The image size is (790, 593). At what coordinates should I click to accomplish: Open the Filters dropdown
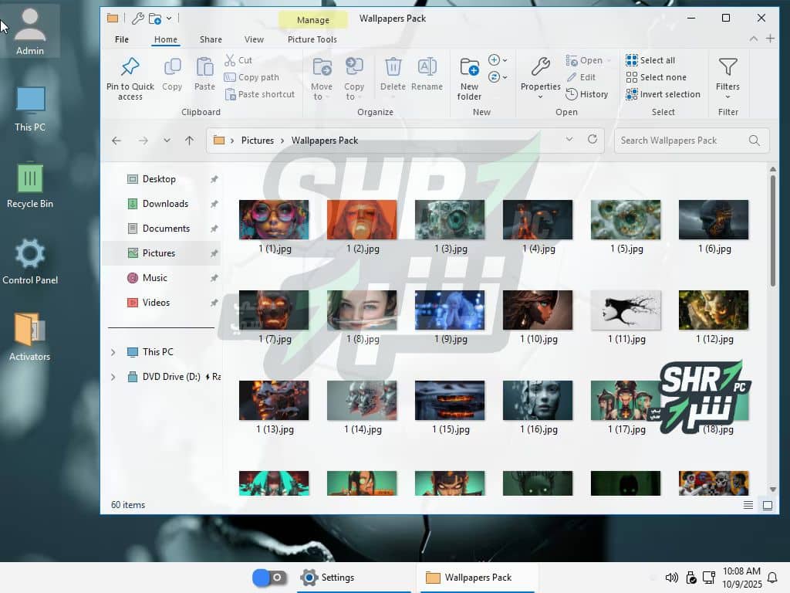coord(728,77)
